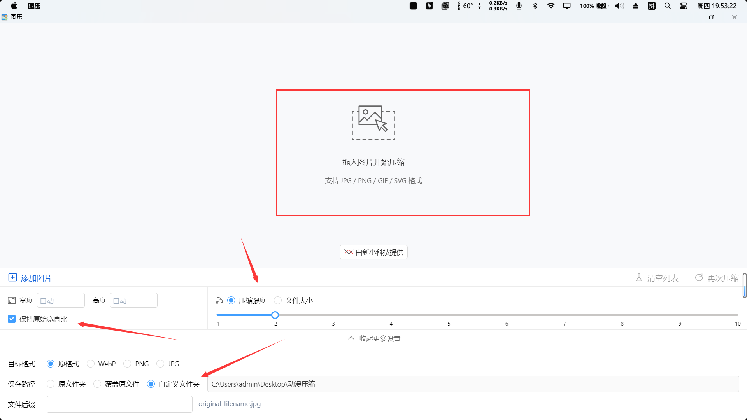The width and height of the screenshot is (747, 420).
Task: Click the Wi-Fi icon in menu bar
Action: [x=551, y=6]
